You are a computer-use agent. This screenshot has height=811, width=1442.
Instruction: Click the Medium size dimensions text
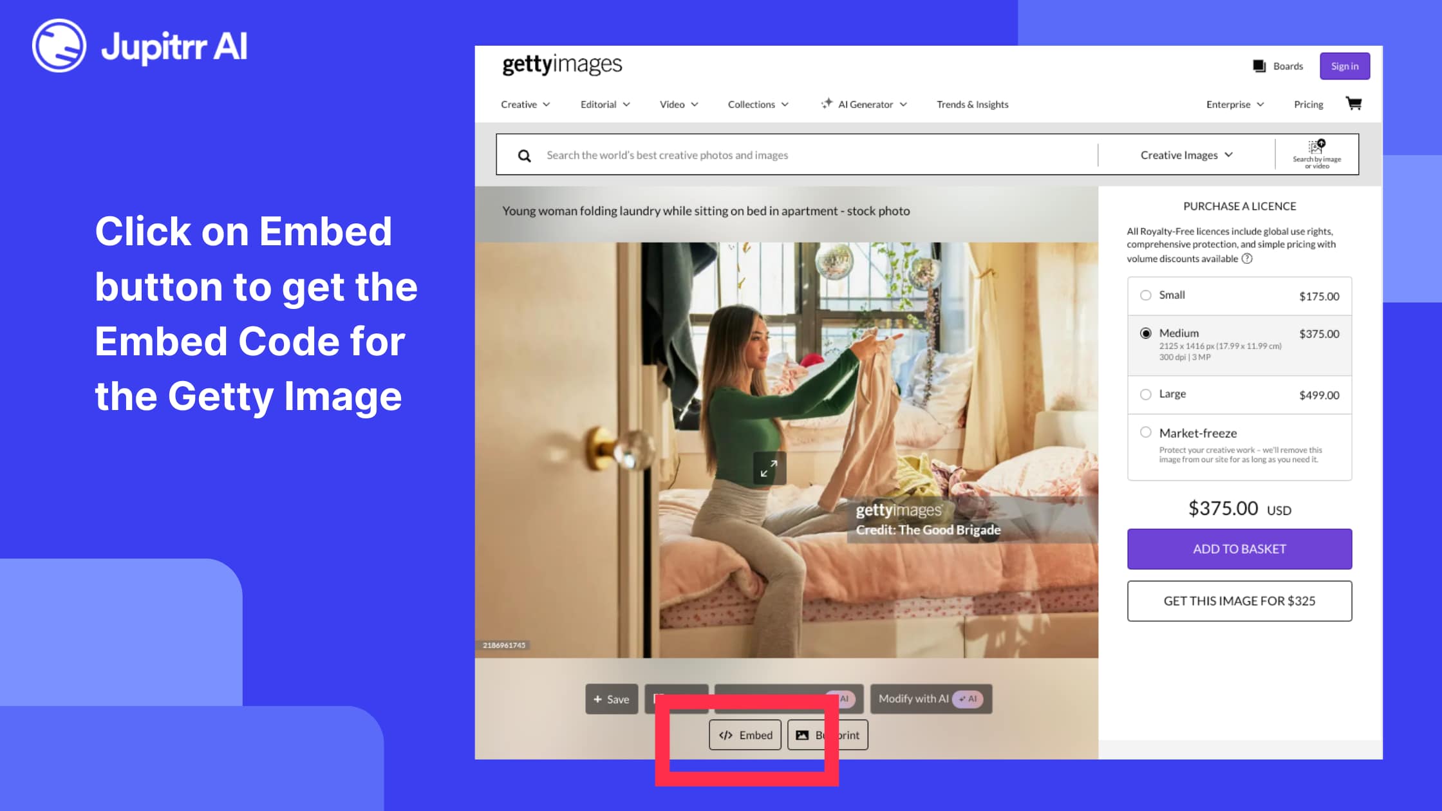1220,351
